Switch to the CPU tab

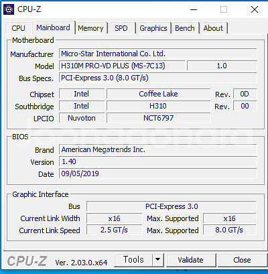(x=18, y=28)
